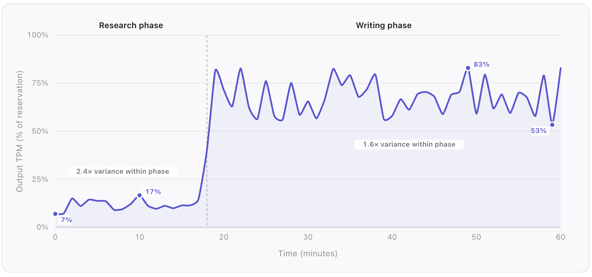The height and width of the screenshot is (277, 592).
Task: Click the 60 minute x-axis tick label
Action: coord(560,237)
